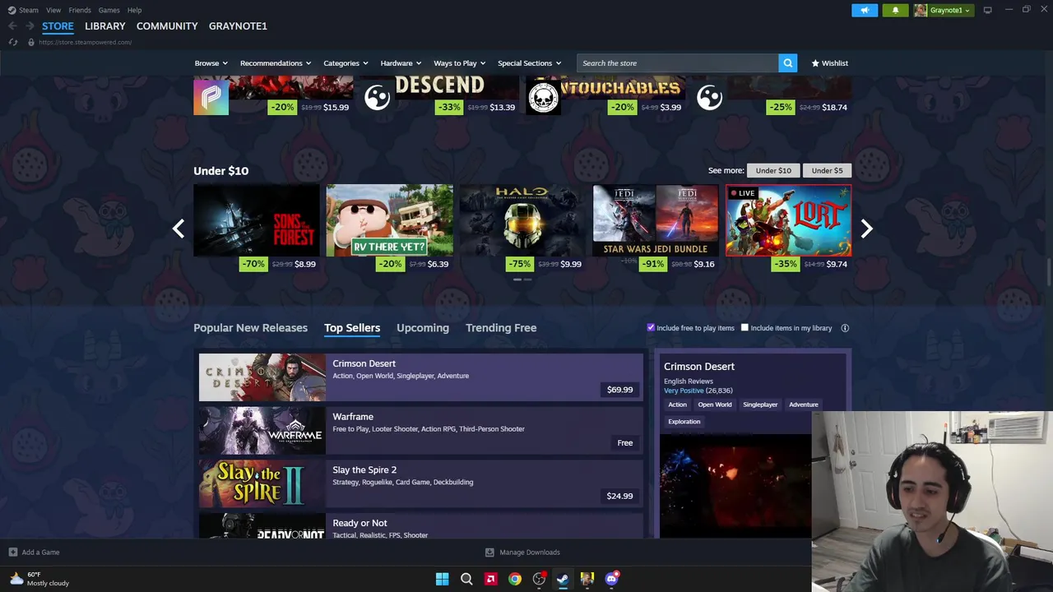Open the RV There Yet? thumbnail
The width and height of the screenshot is (1053, 592).
[389, 220]
